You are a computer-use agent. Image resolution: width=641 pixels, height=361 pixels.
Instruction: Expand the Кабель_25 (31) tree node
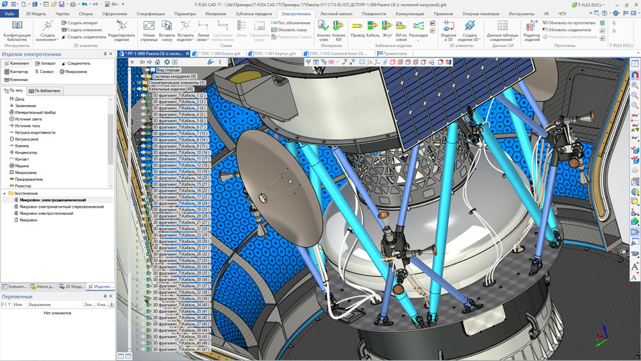138,248
